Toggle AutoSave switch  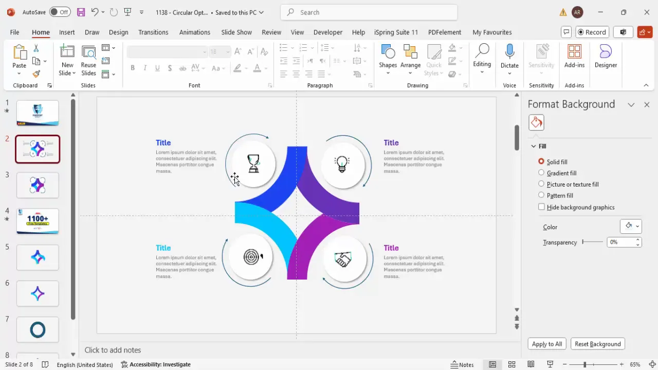(60, 12)
